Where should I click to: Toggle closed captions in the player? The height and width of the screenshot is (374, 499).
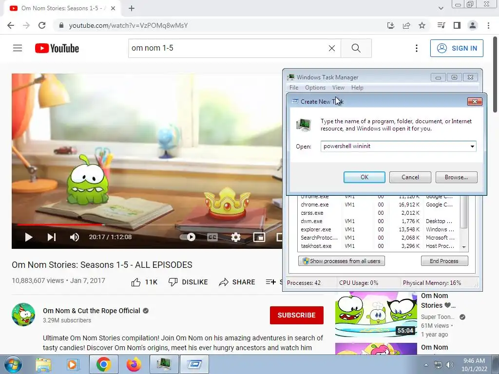pyautogui.click(x=212, y=237)
